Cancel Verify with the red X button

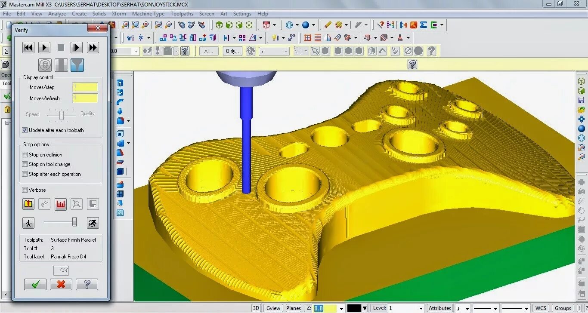click(61, 284)
